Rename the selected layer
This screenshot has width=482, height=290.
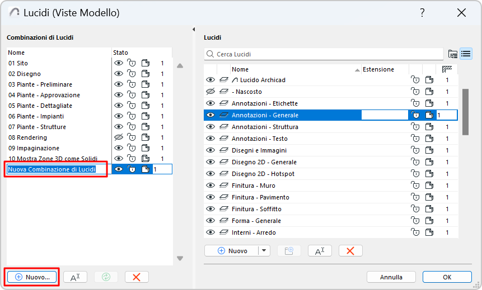coord(320,251)
